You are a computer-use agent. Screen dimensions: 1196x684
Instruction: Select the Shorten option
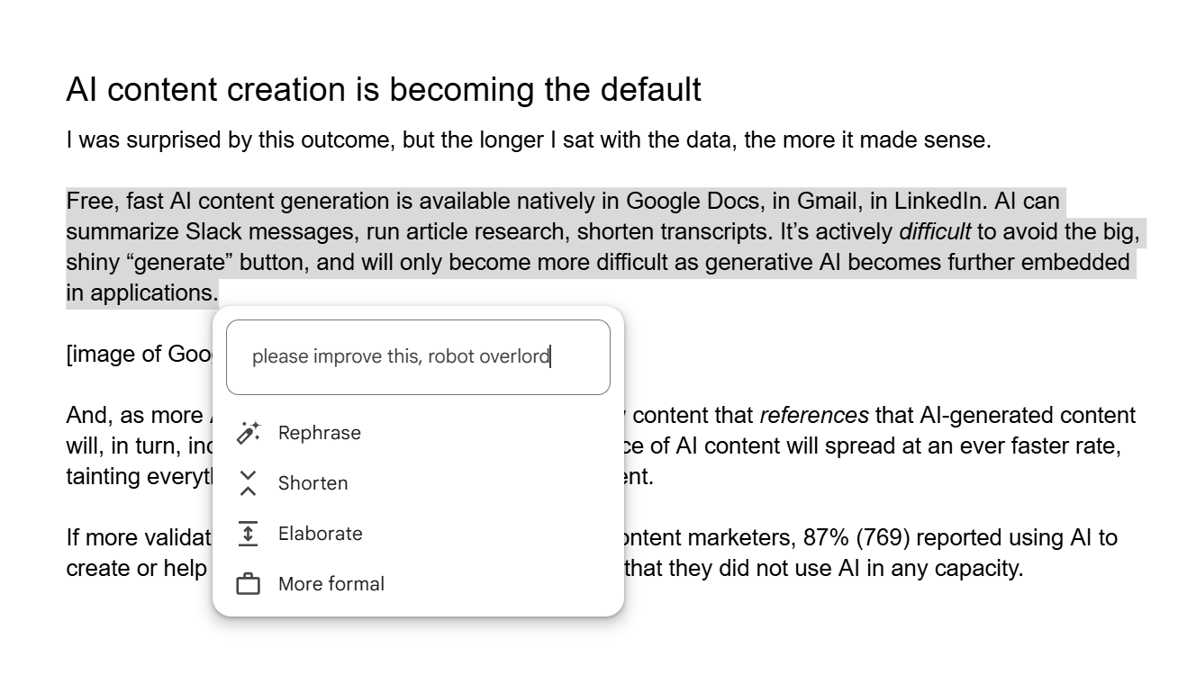point(313,483)
